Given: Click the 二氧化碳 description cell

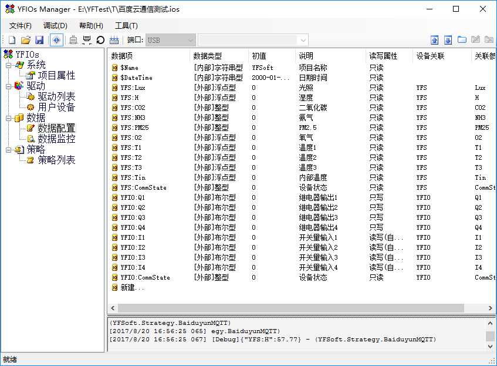Looking at the screenshot, I should click(313, 108).
